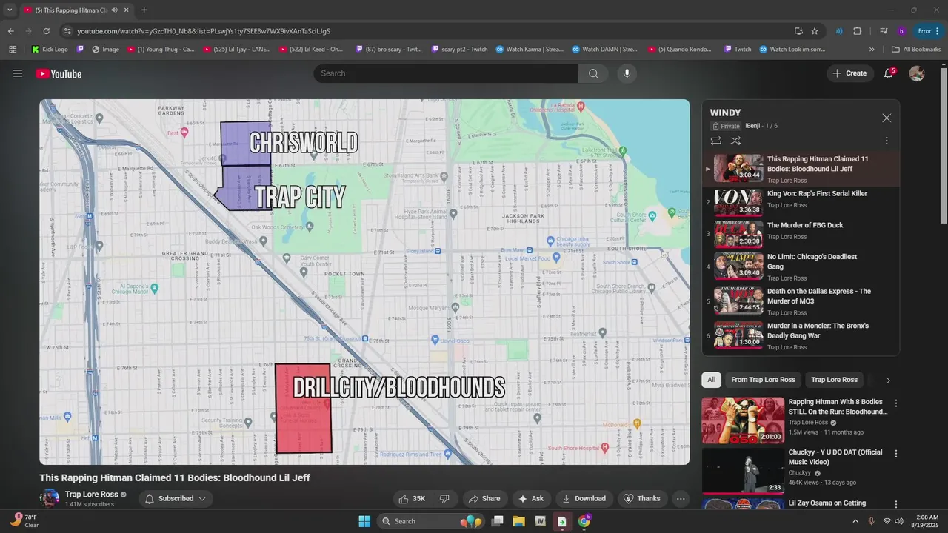The image size is (948, 533).
Task: Open the Ask AI button
Action: click(531, 498)
